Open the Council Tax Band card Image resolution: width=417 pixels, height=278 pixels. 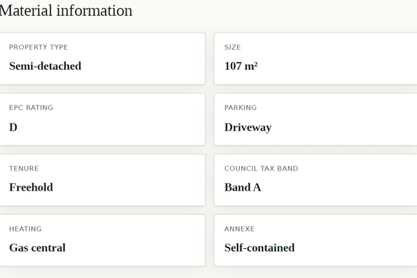point(315,180)
